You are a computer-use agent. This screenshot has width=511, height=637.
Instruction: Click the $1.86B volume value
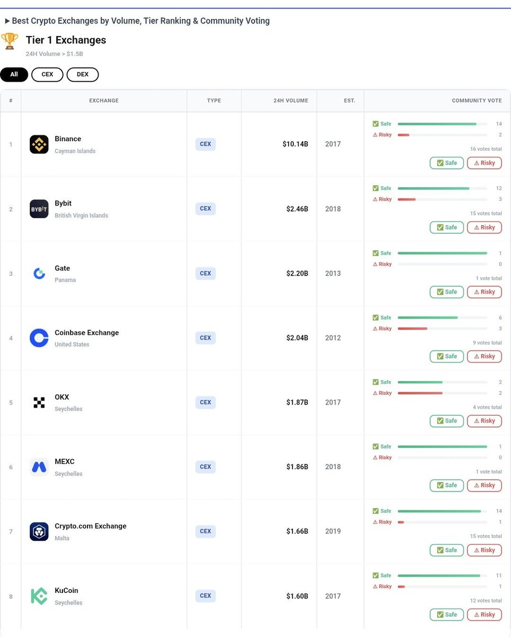point(297,467)
